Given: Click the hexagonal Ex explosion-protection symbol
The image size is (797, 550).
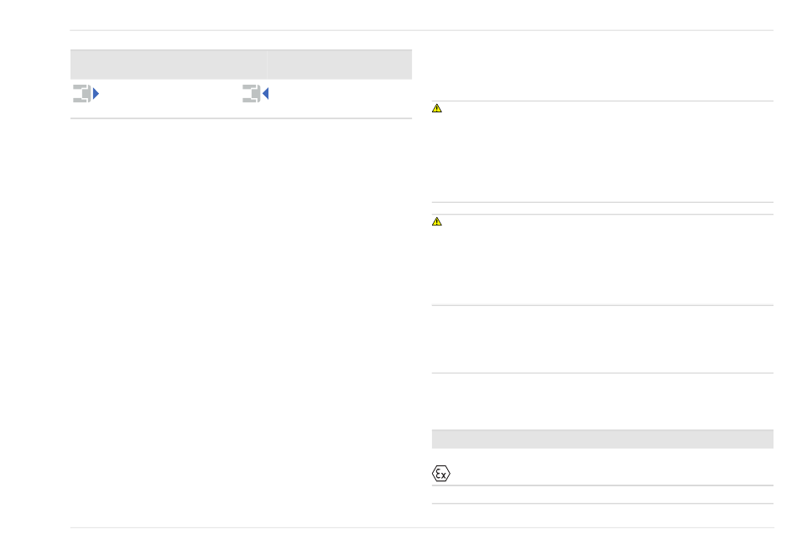Looking at the screenshot, I should (x=440, y=474).
